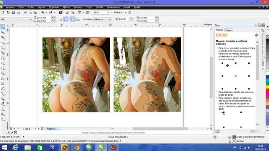The height and width of the screenshot is (151, 269).
Task: Open the A4 page size dropdown
Action: [x=16, y=19]
